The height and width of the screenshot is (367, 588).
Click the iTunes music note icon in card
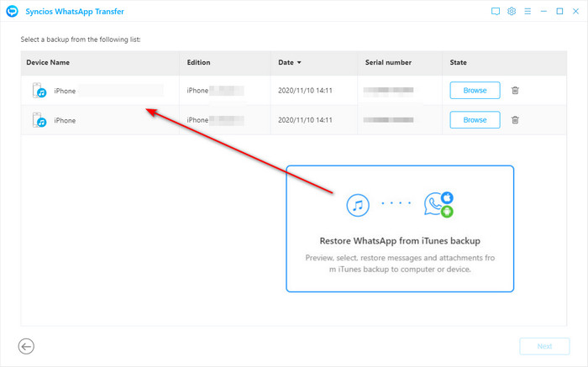coord(358,205)
